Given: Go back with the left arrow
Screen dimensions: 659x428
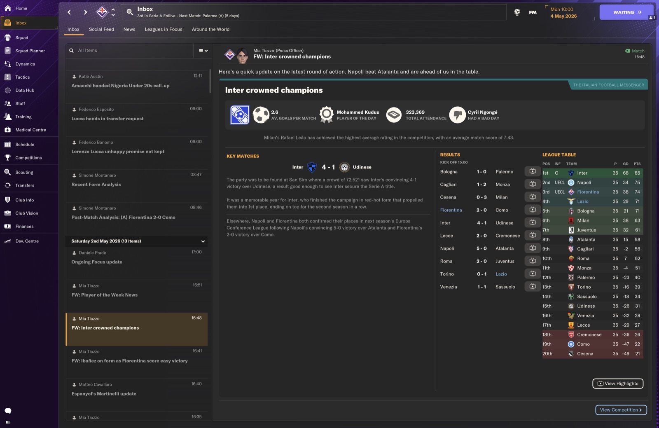Looking at the screenshot, I should click(69, 12).
